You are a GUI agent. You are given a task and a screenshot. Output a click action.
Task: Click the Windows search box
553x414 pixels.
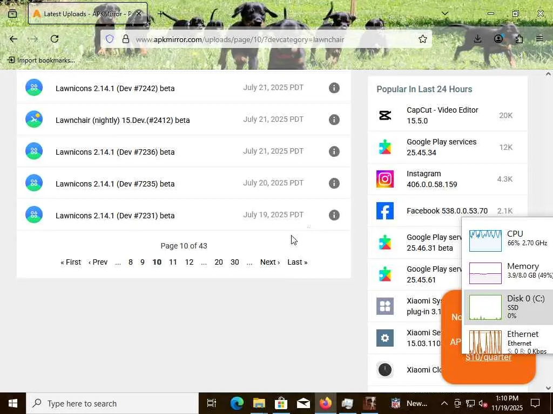coord(112,403)
